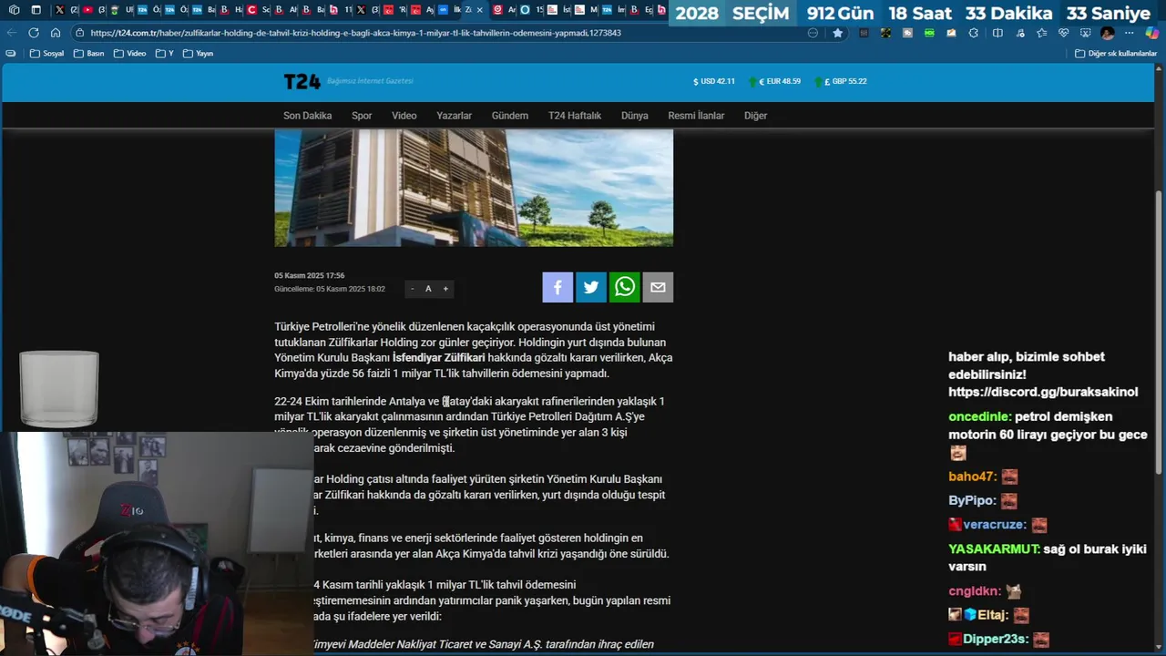Open split screen view icon
This screenshot has width=1166, height=656.
997,33
